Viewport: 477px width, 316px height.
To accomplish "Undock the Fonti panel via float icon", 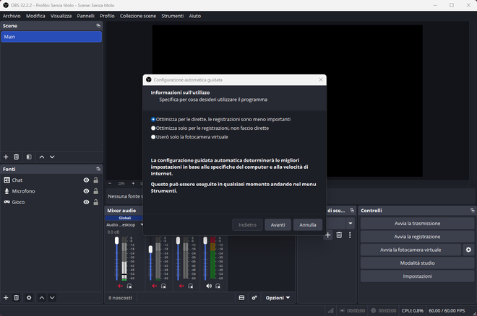I will tap(98, 169).
